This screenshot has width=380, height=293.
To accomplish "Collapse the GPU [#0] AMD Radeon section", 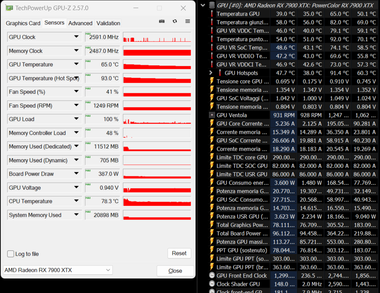I will pyautogui.click(x=203, y=5).
